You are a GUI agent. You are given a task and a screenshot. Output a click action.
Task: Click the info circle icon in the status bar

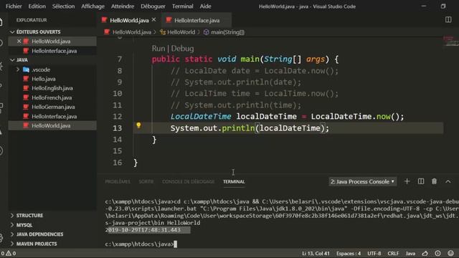point(437,253)
